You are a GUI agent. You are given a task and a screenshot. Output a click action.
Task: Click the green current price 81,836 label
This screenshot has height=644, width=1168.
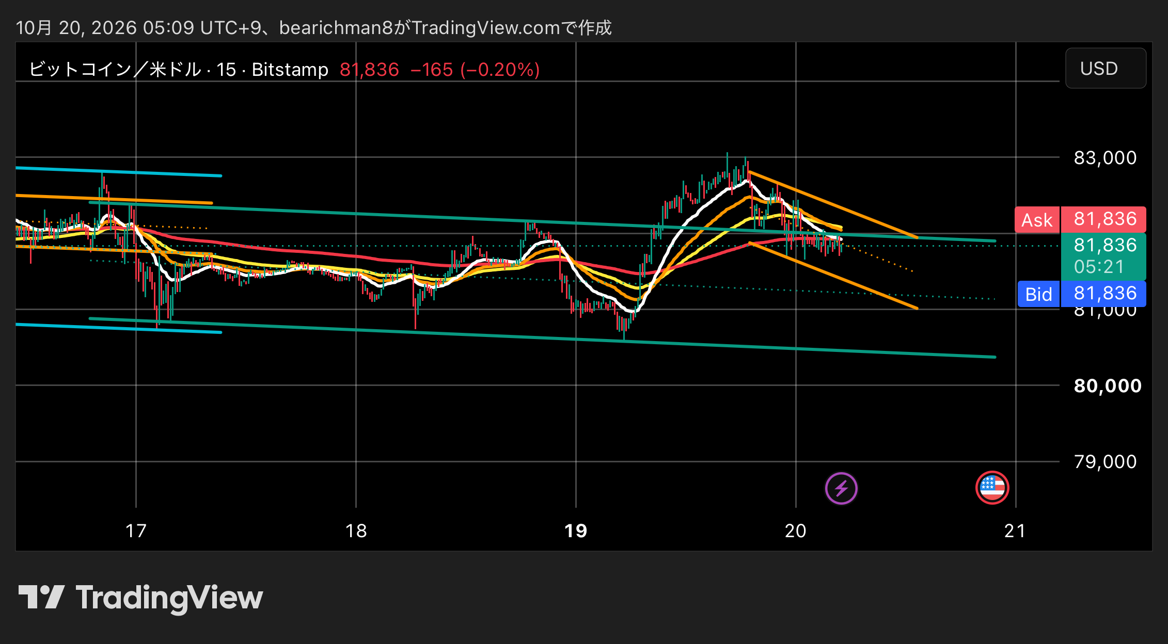coord(1105,245)
